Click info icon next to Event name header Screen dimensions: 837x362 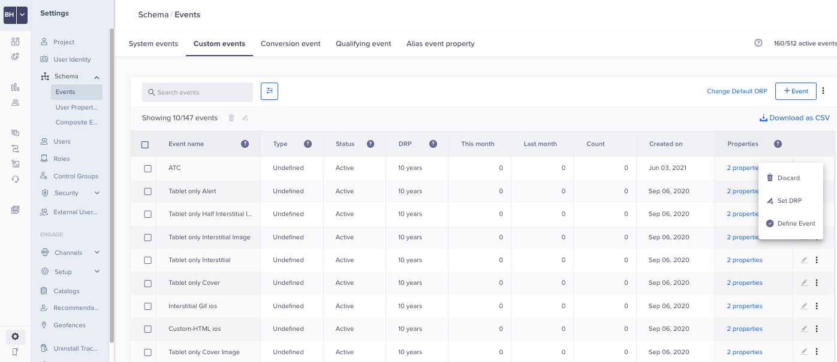(245, 144)
